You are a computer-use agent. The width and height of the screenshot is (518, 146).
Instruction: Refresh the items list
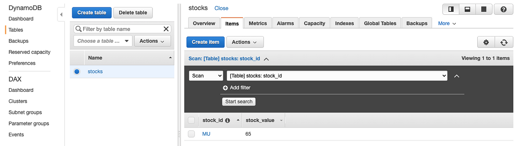tap(504, 42)
